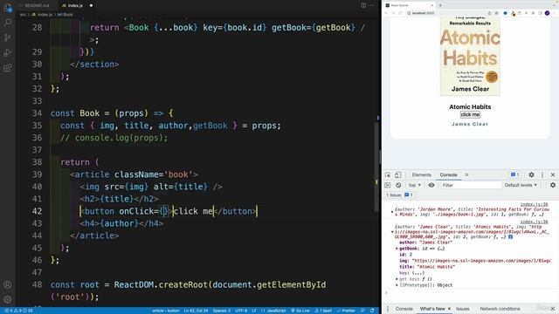This screenshot has width=559, height=314.
Task: Click the 'click me' button
Action: tap(470, 114)
